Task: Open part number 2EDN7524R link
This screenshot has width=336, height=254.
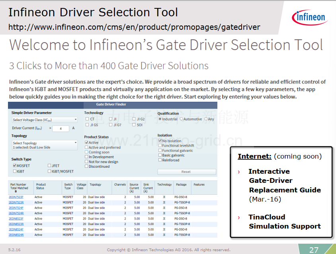Action: click(x=16, y=213)
